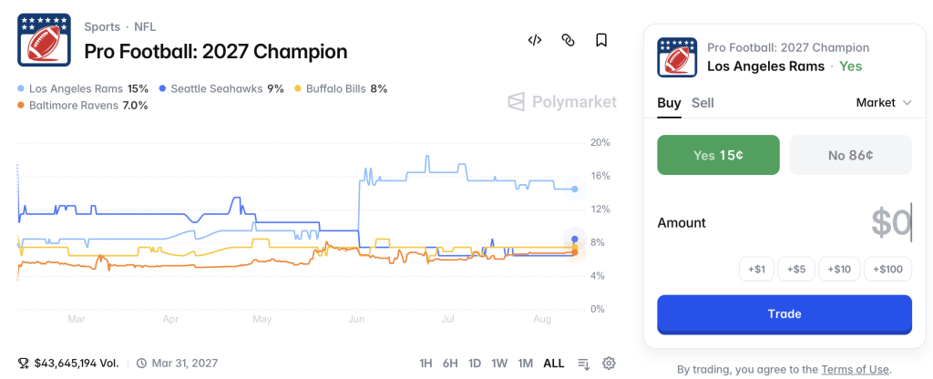The image size is (933, 379).
Task: Click the trophy volume icon
Action: coord(23,363)
